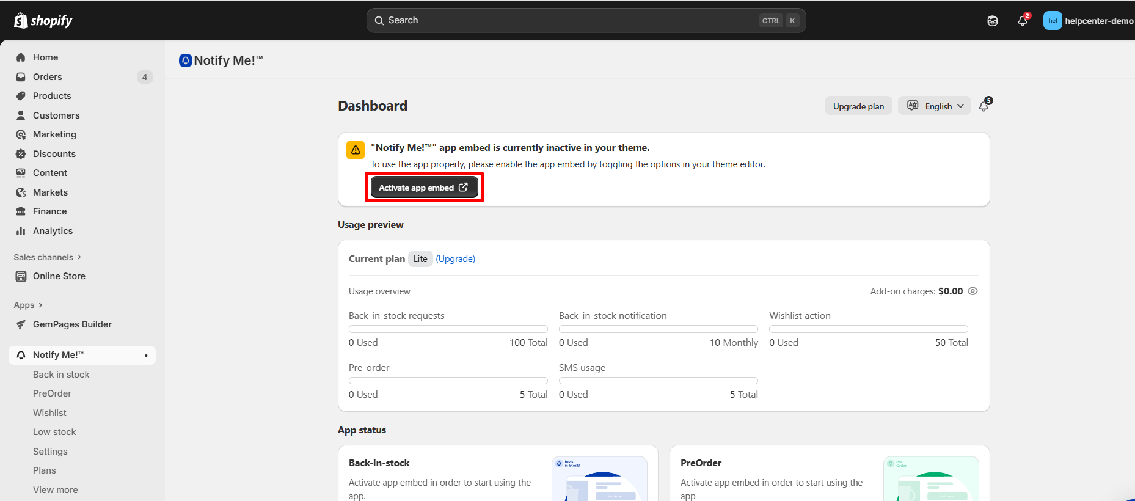
Task: Open the English language dropdown
Action: pyautogui.click(x=935, y=106)
